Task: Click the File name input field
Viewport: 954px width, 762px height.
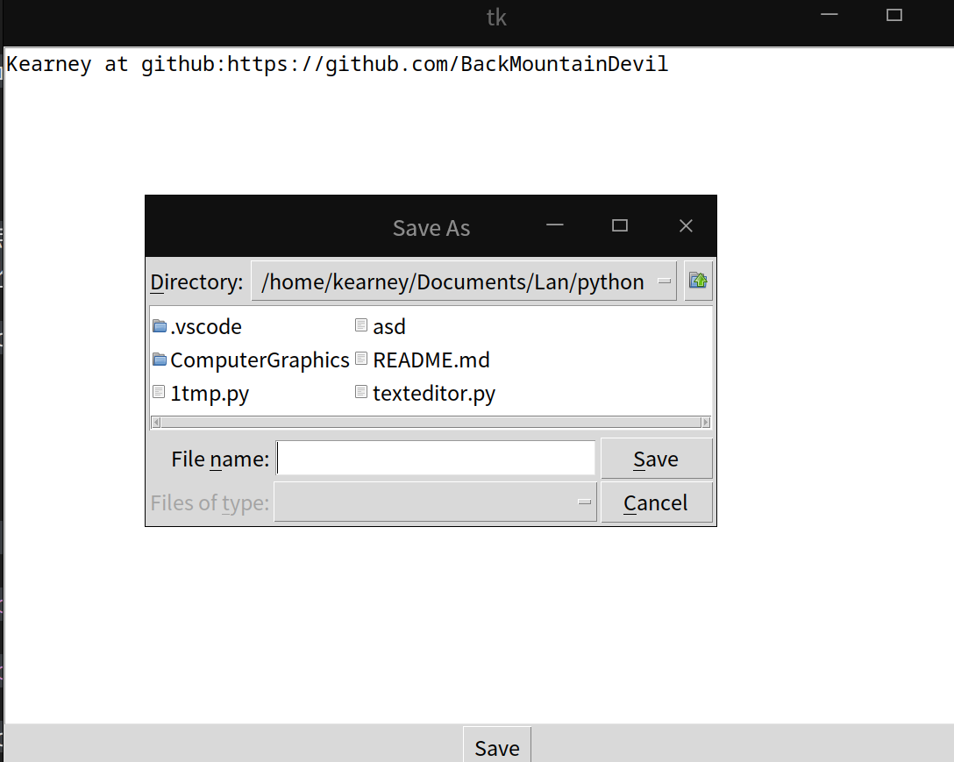Action: (435, 459)
